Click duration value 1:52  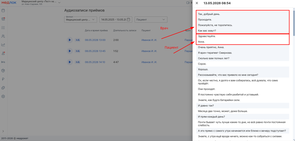(116, 51)
